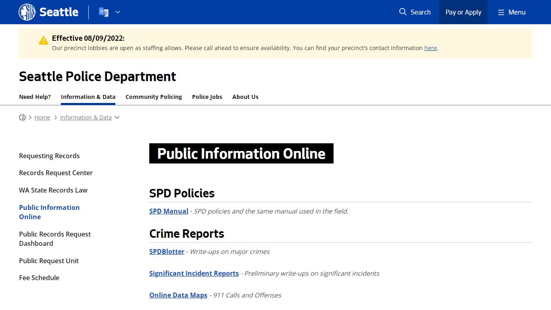Screen dimensions: 551x310
Task: Click the Google Translate icon
Action: pyautogui.click(x=104, y=12)
